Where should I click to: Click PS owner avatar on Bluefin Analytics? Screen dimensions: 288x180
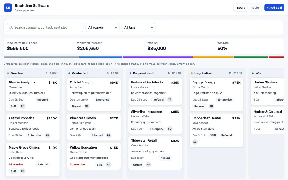point(22,106)
